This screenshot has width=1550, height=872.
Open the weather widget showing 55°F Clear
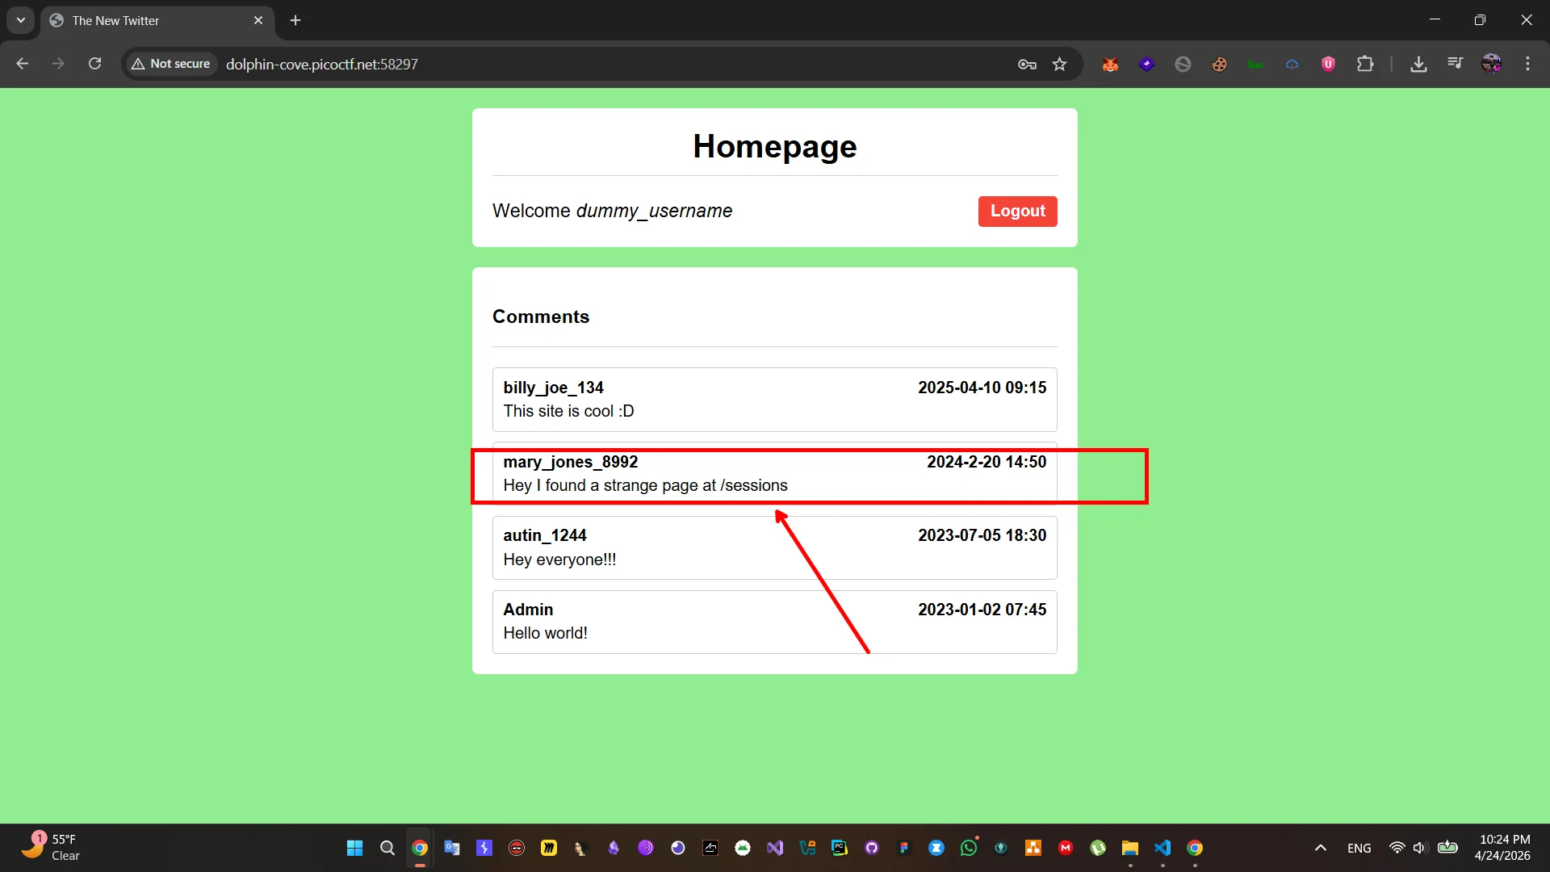(x=50, y=848)
